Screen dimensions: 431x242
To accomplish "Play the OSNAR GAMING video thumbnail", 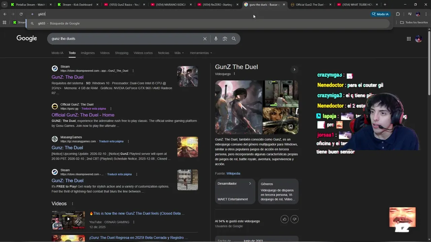I will click(68, 220).
